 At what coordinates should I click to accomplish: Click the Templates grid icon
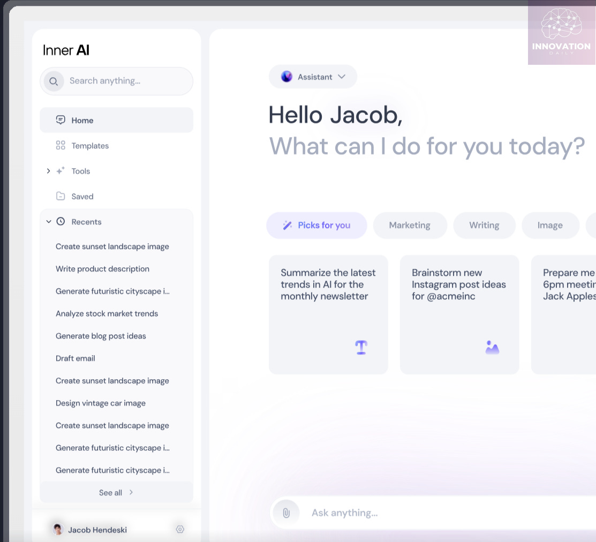pos(61,145)
